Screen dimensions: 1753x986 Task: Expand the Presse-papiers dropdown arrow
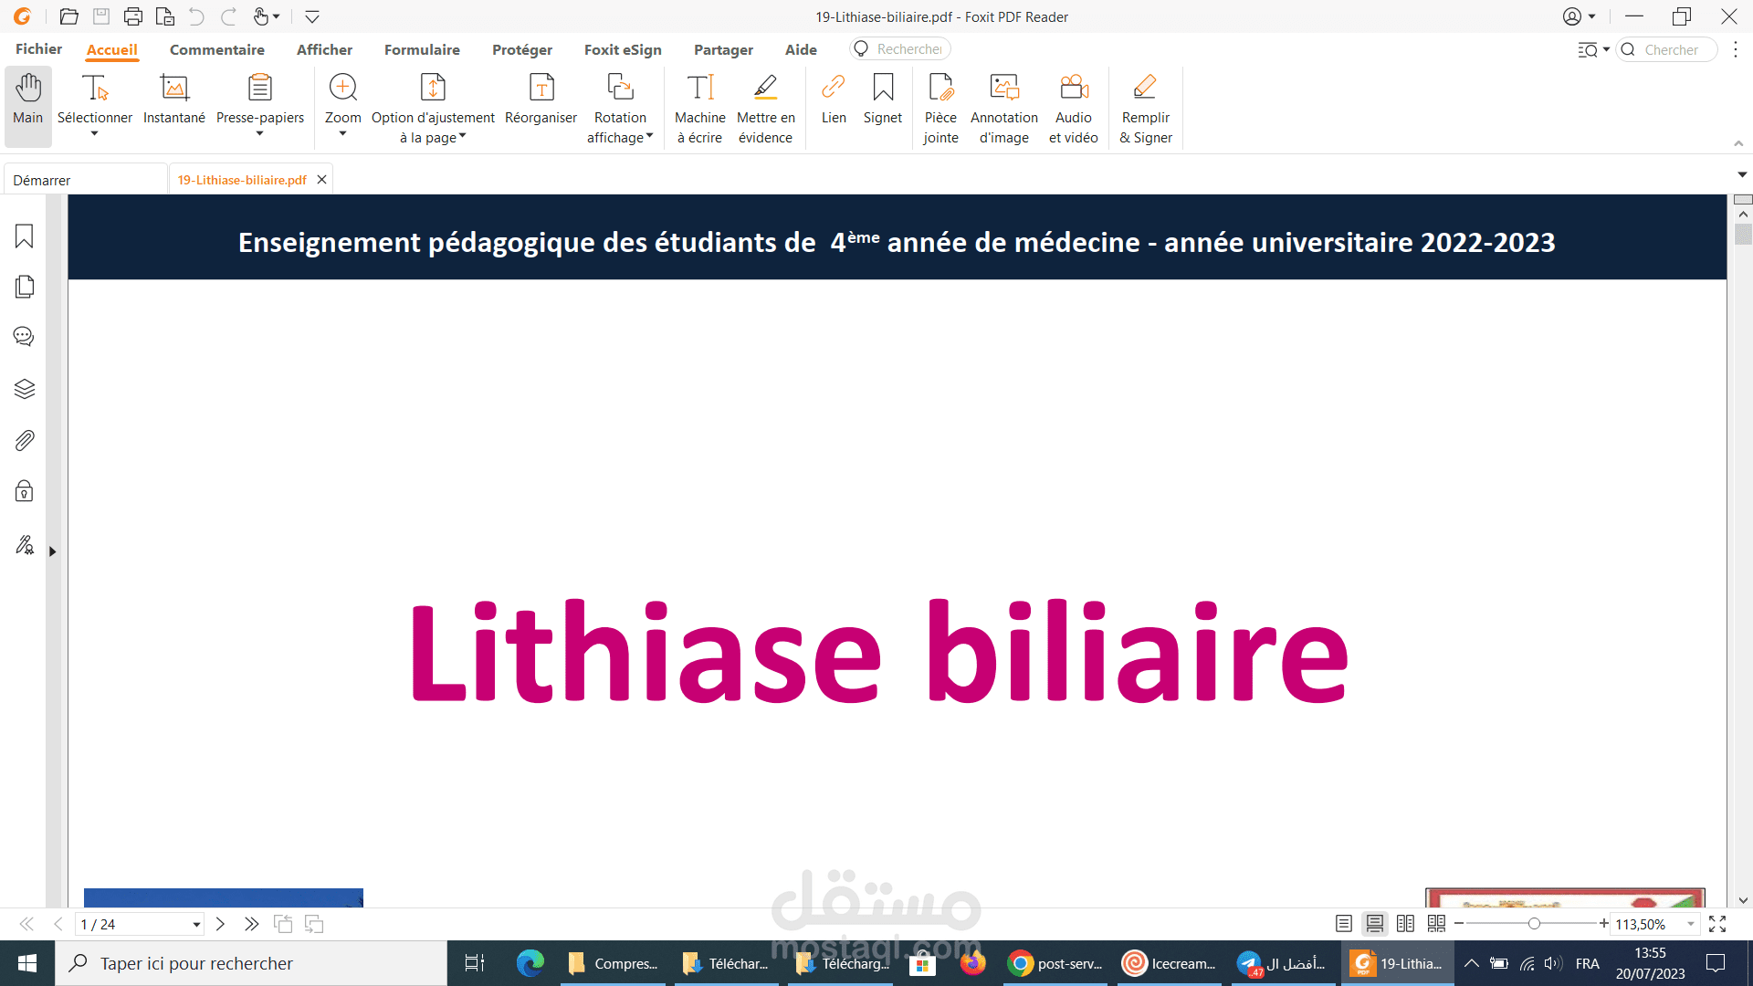[259, 134]
